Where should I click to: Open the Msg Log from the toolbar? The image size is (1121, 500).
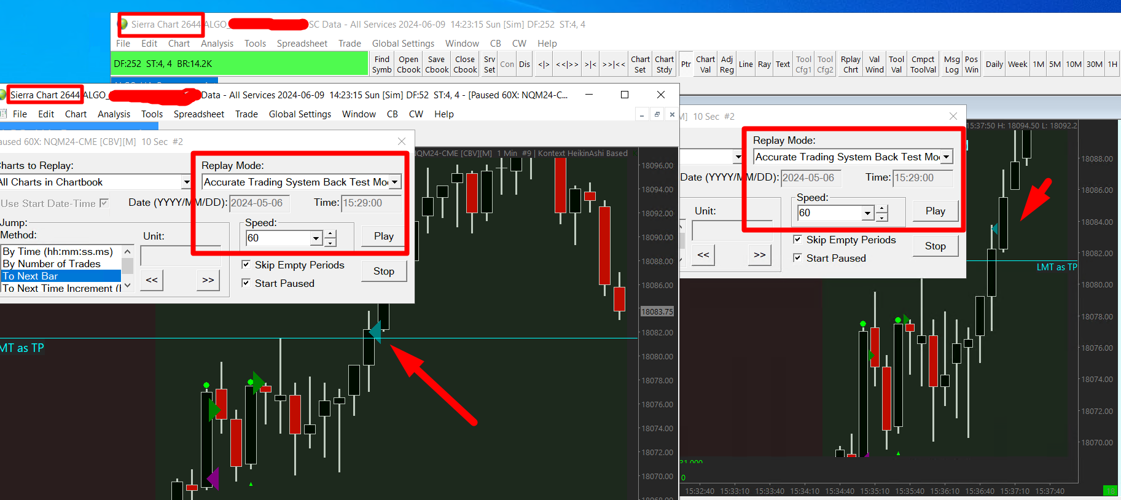click(x=952, y=64)
